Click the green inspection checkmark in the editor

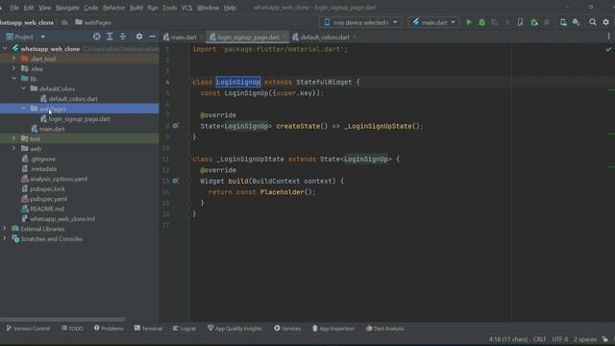tap(608, 49)
